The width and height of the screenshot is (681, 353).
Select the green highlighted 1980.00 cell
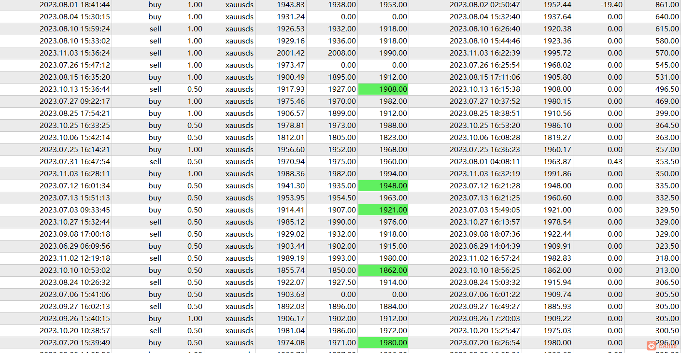383,343
